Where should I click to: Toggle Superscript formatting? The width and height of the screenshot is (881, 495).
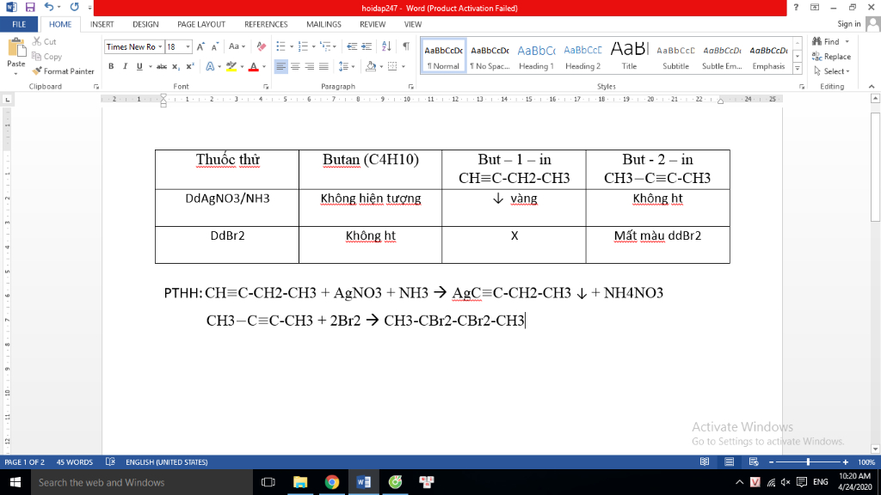(x=190, y=67)
